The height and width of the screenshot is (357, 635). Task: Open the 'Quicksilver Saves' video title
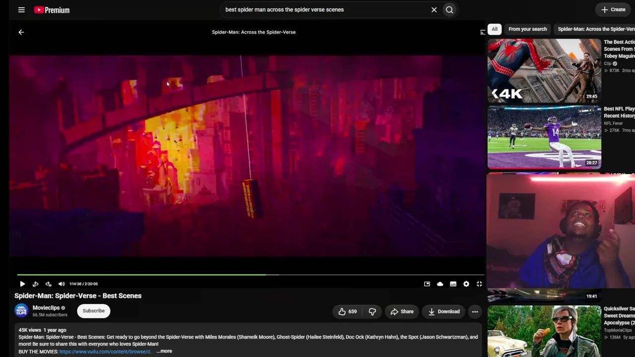coord(619,316)
